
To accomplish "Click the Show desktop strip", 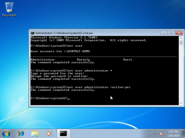I will (183, 134).
